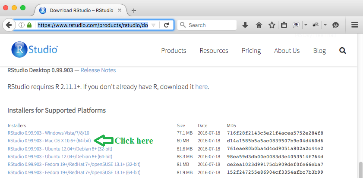
Task: Click the chat bubble toolbar icon
Action: click(x=296, y=25)
